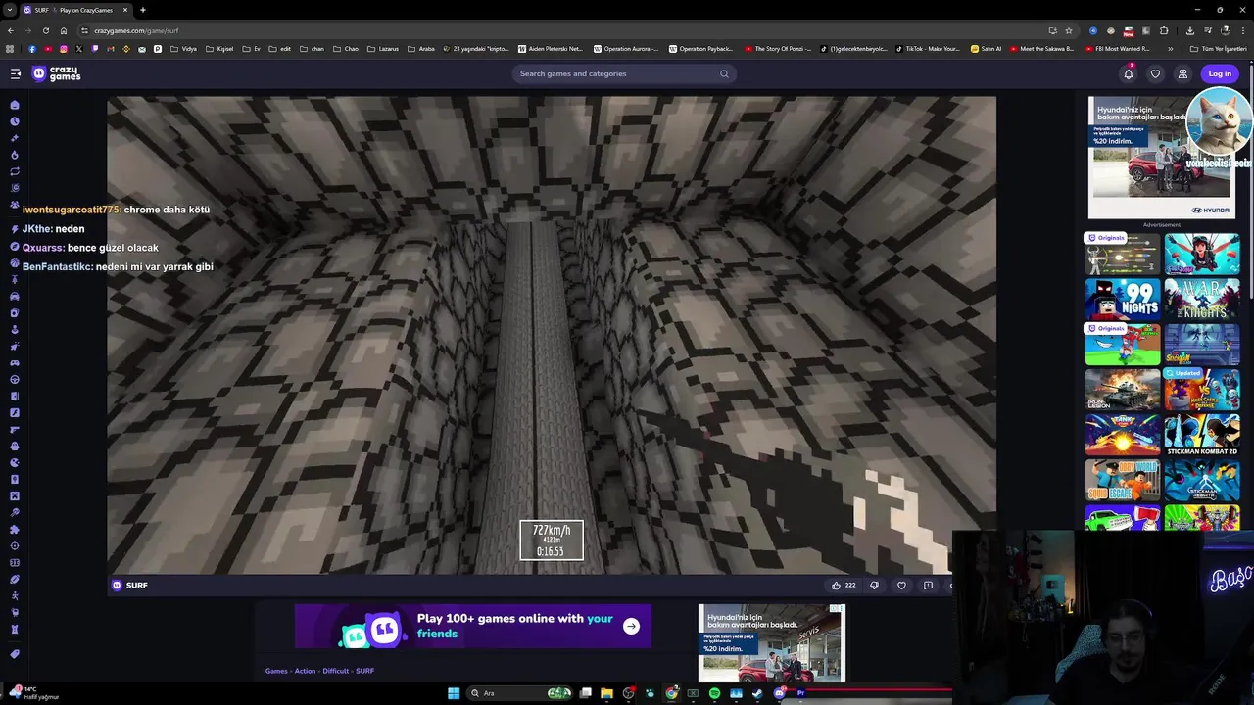Open Steam from the taskbar

coord(757,693)
